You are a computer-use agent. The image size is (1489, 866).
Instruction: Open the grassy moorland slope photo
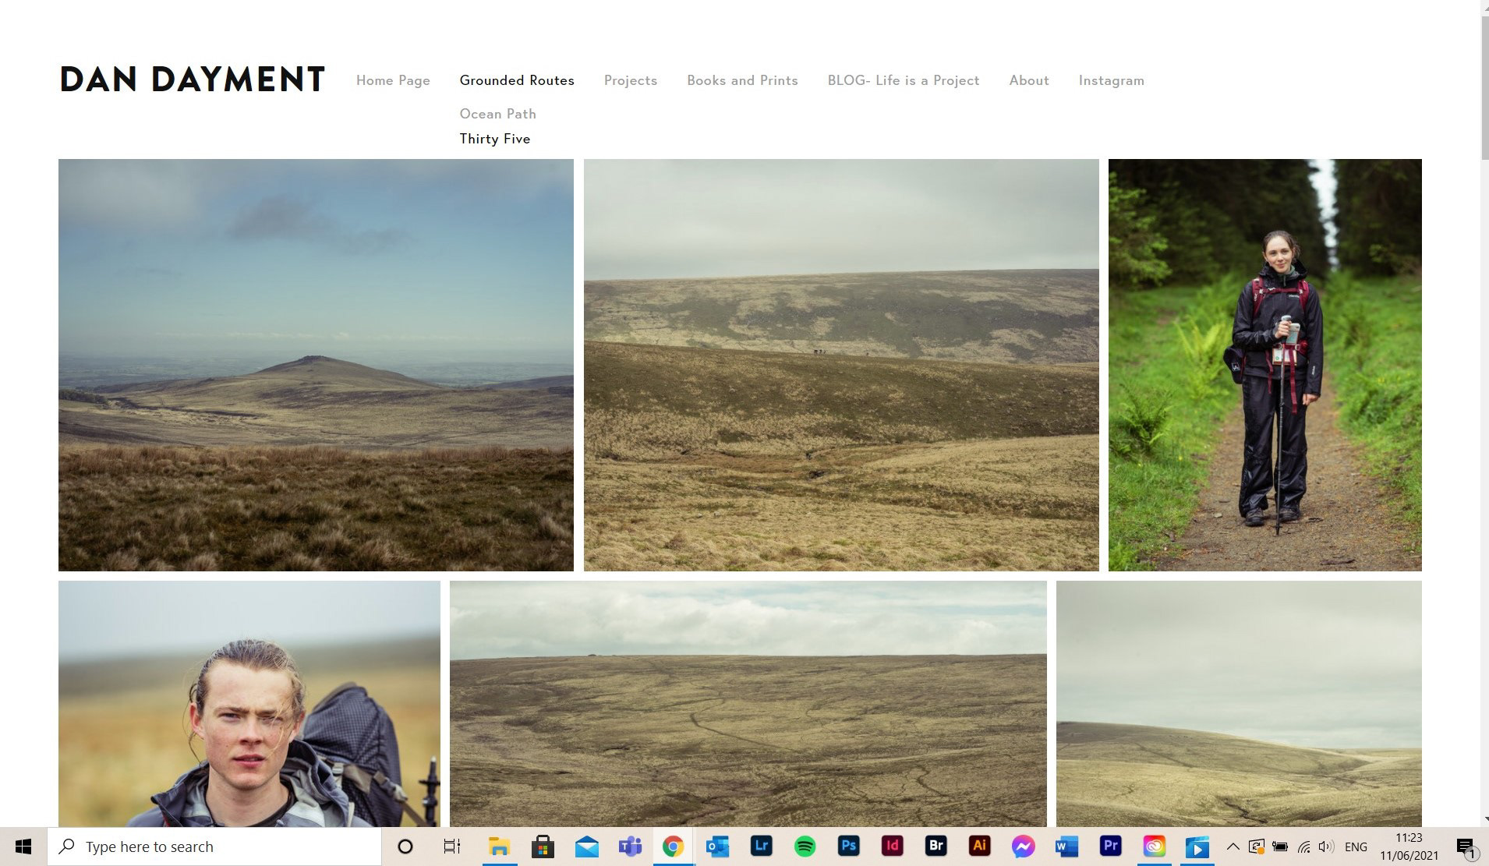click(x=841, y=365)
